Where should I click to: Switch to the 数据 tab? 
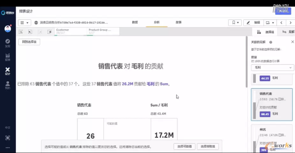(135, 22)
